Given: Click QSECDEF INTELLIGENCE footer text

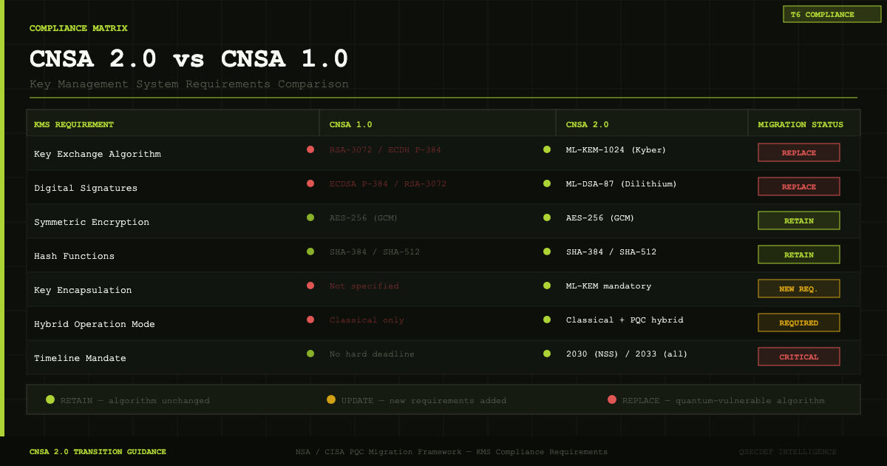Looking at the screenshot, I should [x=788, y=451].
